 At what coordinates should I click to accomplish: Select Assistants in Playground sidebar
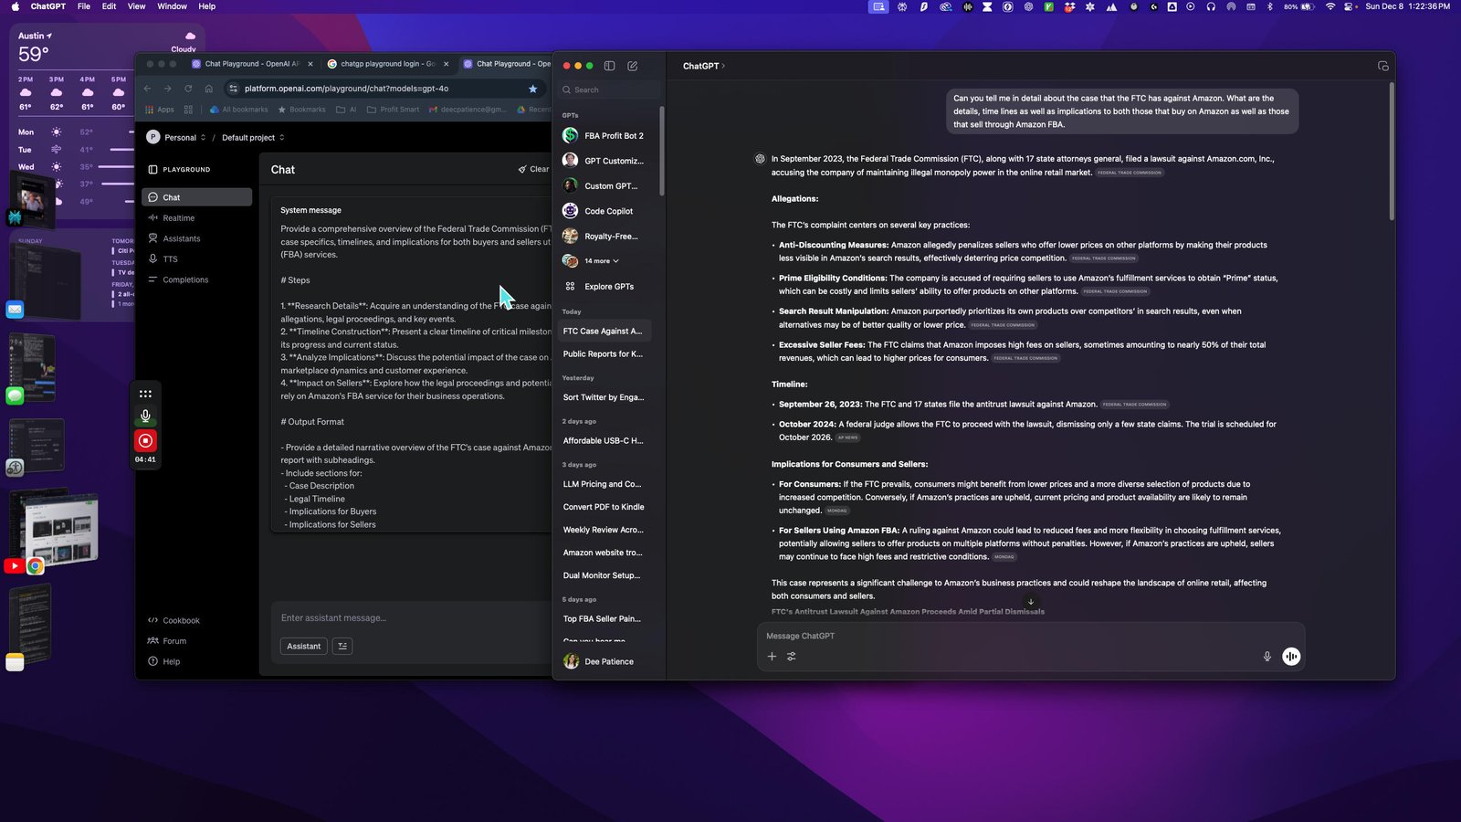pos(196,238)
